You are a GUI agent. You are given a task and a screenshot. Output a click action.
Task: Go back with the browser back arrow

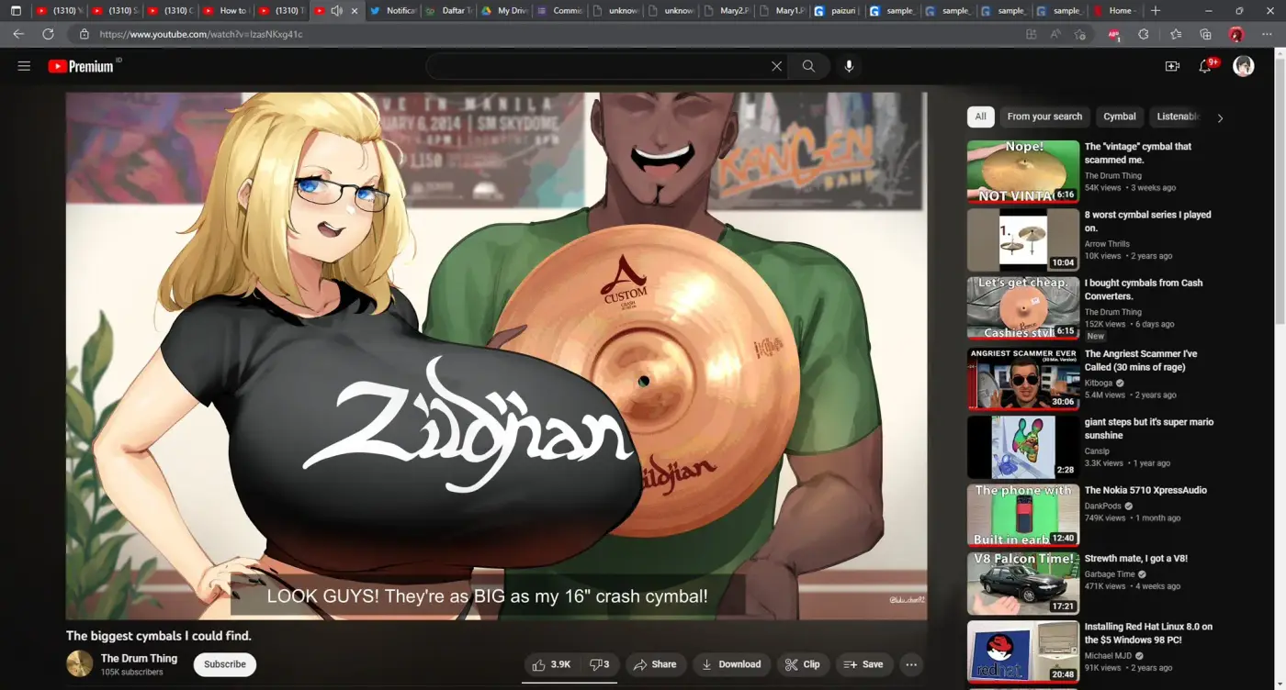click(18, 34)
